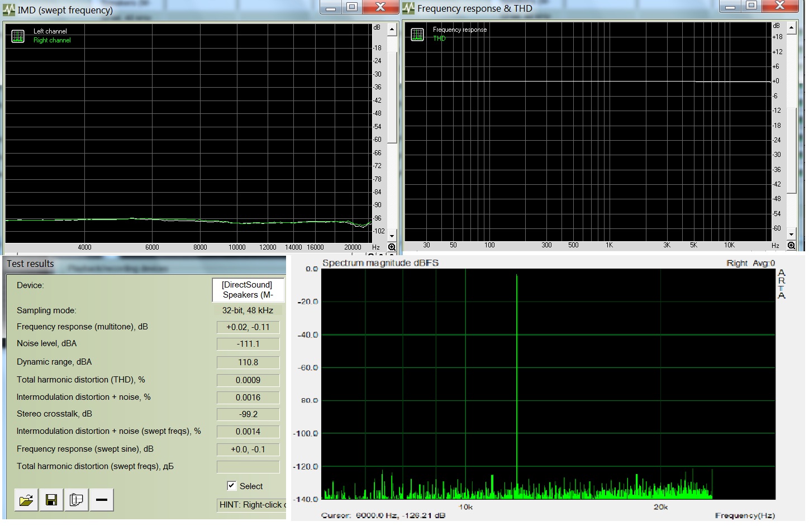809x526 pixels.
Task: Click the IMD (swept frequency) window title text
Action: coord(65,10)
